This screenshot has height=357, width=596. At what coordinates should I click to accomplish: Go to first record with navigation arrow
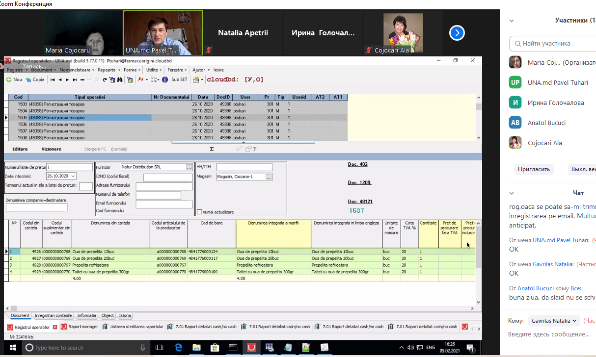coord(53,79)
